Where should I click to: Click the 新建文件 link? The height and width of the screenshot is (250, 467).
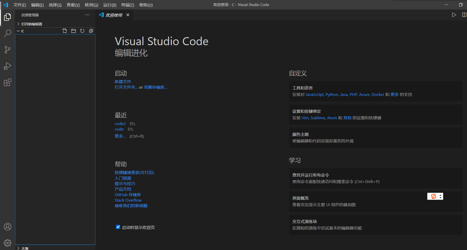tap(123, 82)
